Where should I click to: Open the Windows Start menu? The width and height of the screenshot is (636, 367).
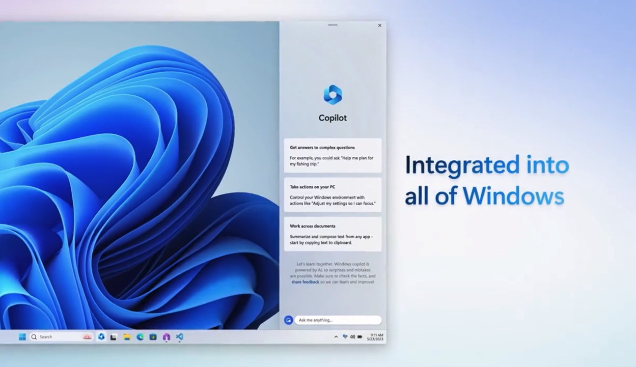(x=22, y=337)
